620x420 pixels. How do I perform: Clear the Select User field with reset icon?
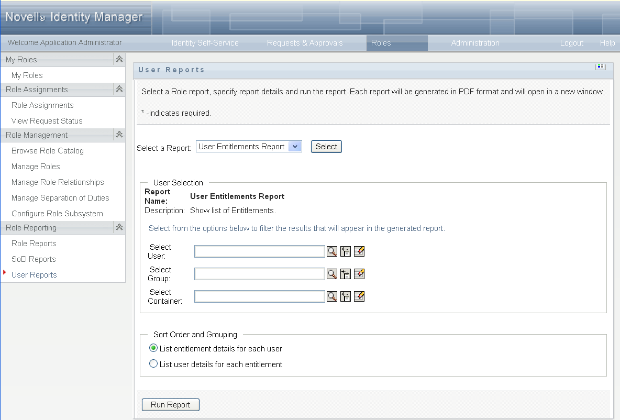(x=359, y=251)
